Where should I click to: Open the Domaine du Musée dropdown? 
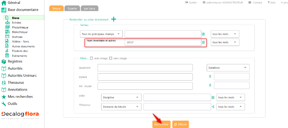121,107
